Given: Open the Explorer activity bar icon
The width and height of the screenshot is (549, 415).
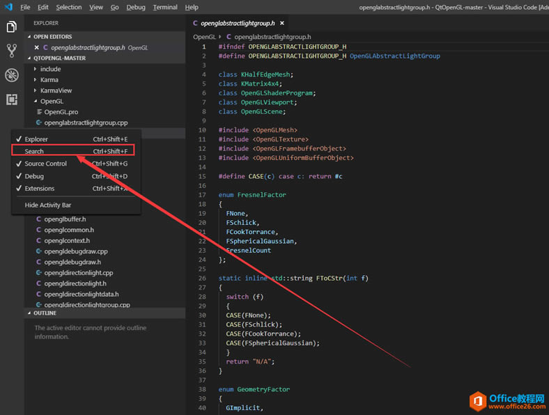Looking at the screenshot, I should pyautogui.click(x=12, y=26).
